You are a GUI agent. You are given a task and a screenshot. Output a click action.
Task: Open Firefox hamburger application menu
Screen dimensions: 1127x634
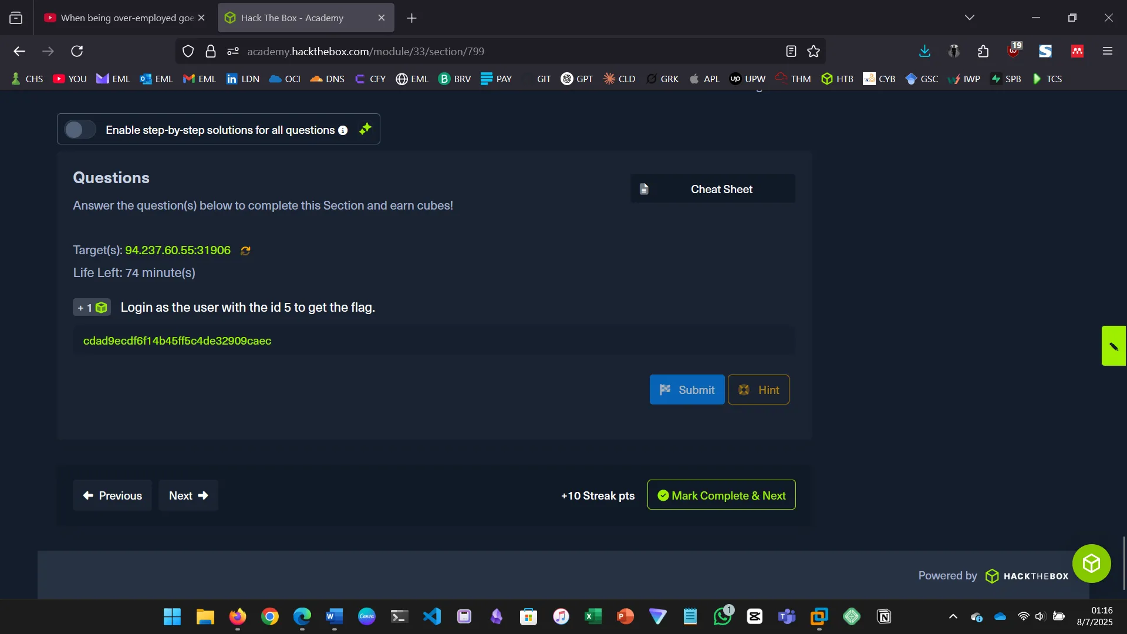click(1108, 52)
